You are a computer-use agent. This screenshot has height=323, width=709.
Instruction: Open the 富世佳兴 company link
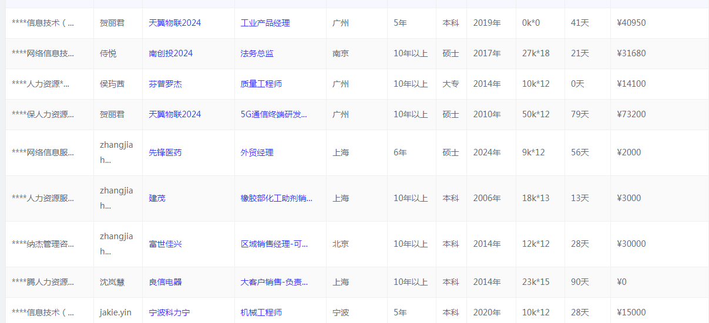pyautogui.click(x=165, y=244)
